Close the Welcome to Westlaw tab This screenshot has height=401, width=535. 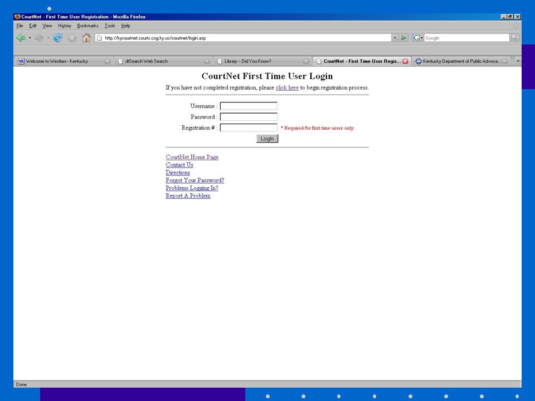pyautogui.click(x=108, y=61)
